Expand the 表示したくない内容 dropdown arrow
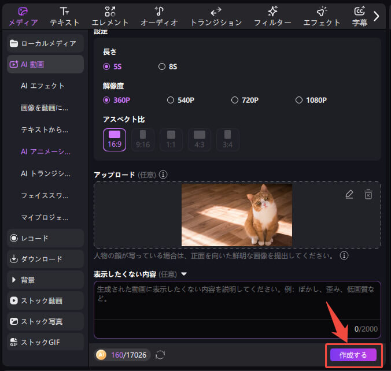Image resolution: width=391 pixels, height=371 pixels. [x=184, y=274]
